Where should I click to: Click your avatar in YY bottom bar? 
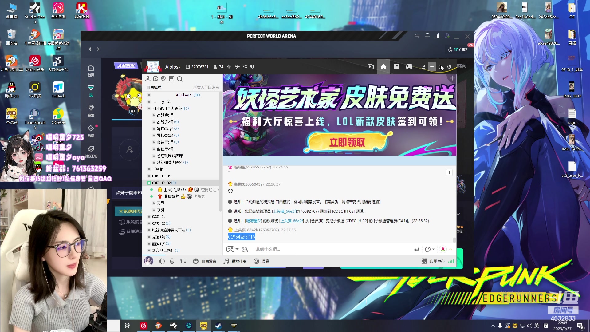pos(149,261)
